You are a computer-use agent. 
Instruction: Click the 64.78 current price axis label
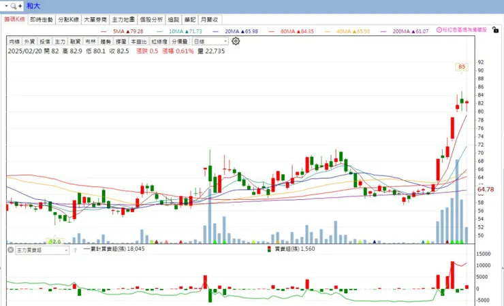pyautogui.click(x=486, y=190)
